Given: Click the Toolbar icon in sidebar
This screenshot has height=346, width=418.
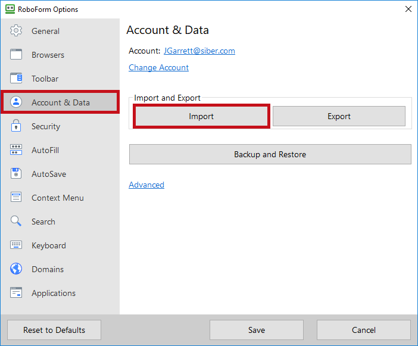Looking at the screenshot, I should point(16,79).
